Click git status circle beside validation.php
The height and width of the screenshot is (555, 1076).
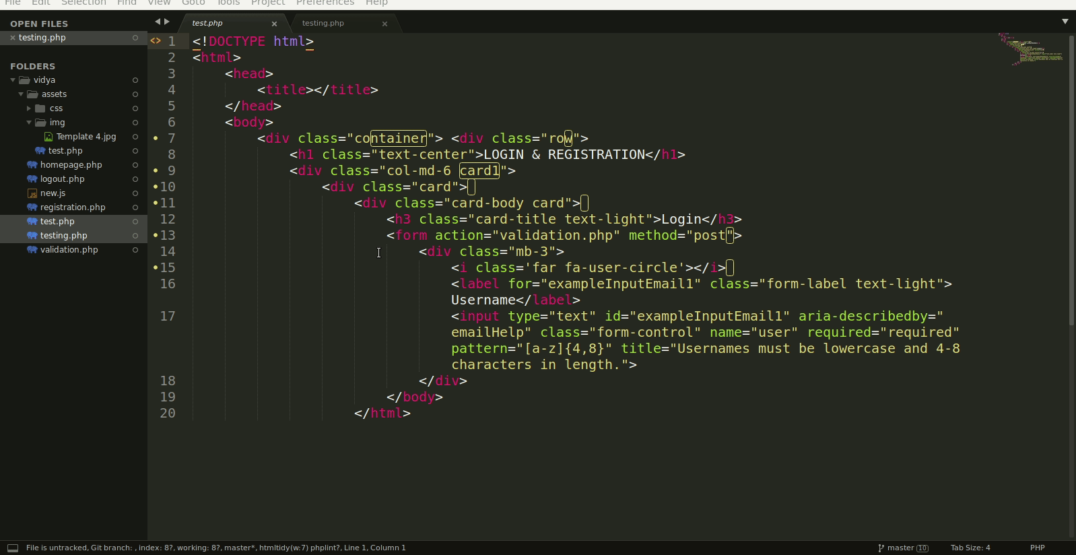pos(135,250)
